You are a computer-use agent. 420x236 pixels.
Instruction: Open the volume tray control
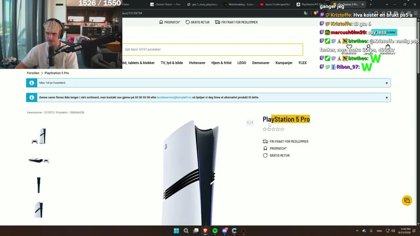[393, 231]
